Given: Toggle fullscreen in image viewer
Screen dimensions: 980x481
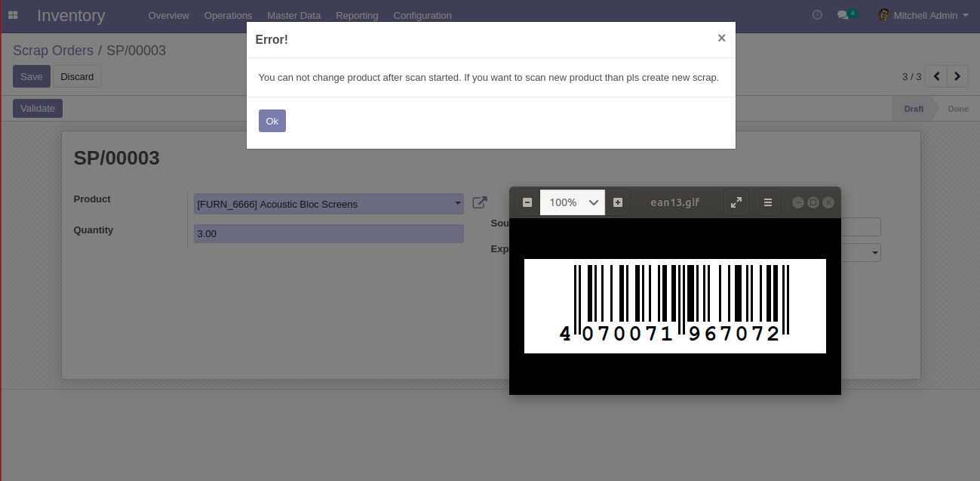Looking at the screenshot, I should [x=736, y=202].
